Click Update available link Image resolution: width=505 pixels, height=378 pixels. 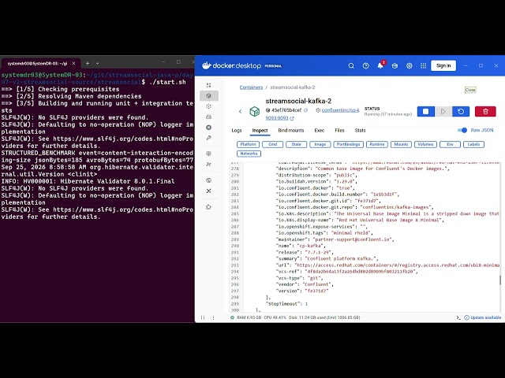point(485,317)
